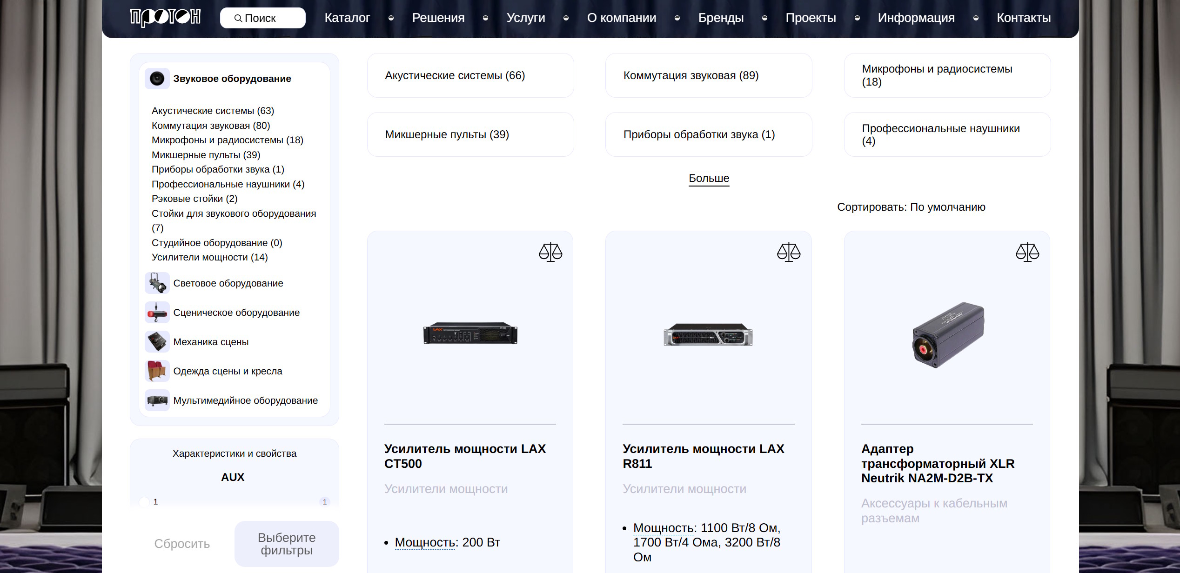Open the Каталог menu
The image size is (1180, 573).
(x=347, y=18)
